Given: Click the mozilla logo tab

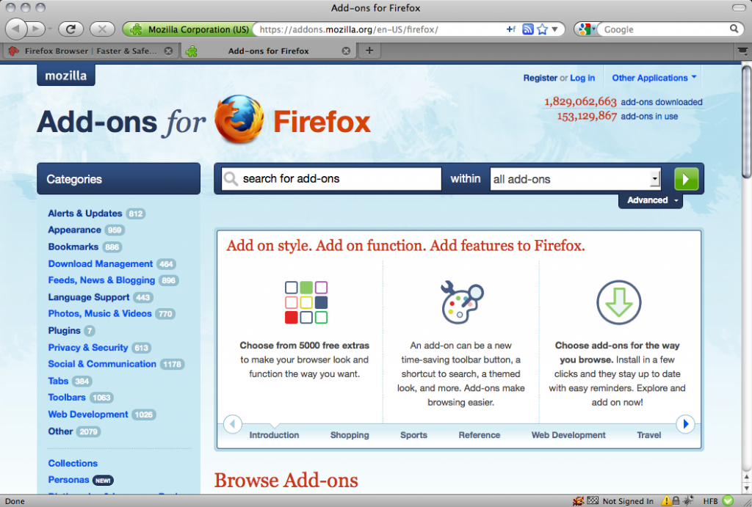Looking at the screenshot, I should click(x=65, y=76).
